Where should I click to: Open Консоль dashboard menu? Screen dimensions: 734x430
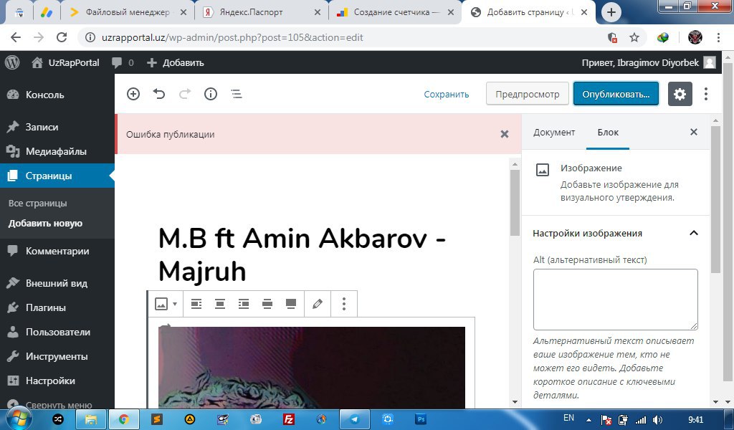click(x=57, y=95)
